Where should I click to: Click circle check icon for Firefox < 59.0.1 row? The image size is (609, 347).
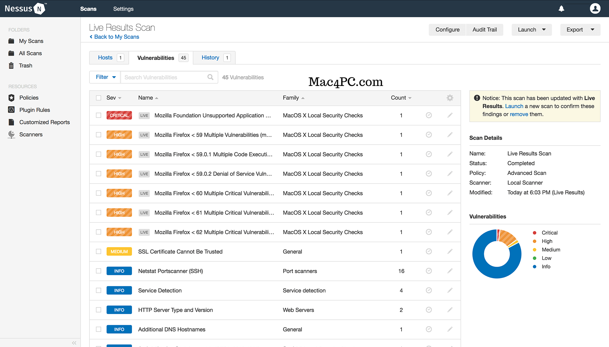pos(429,154)
